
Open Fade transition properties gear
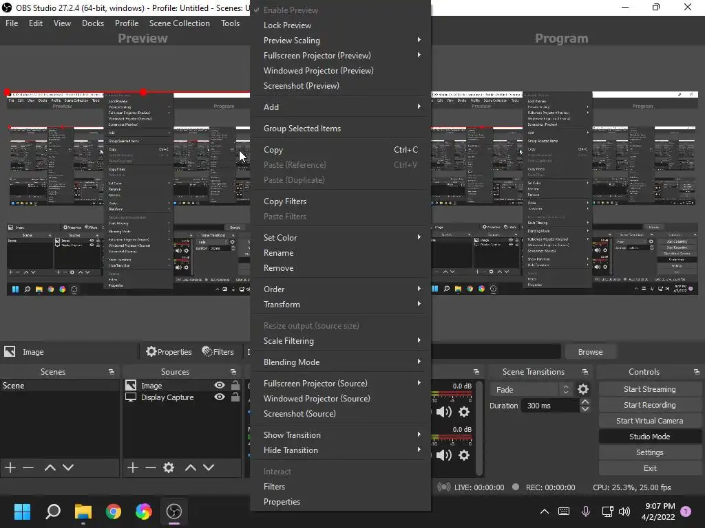point(582,389)
